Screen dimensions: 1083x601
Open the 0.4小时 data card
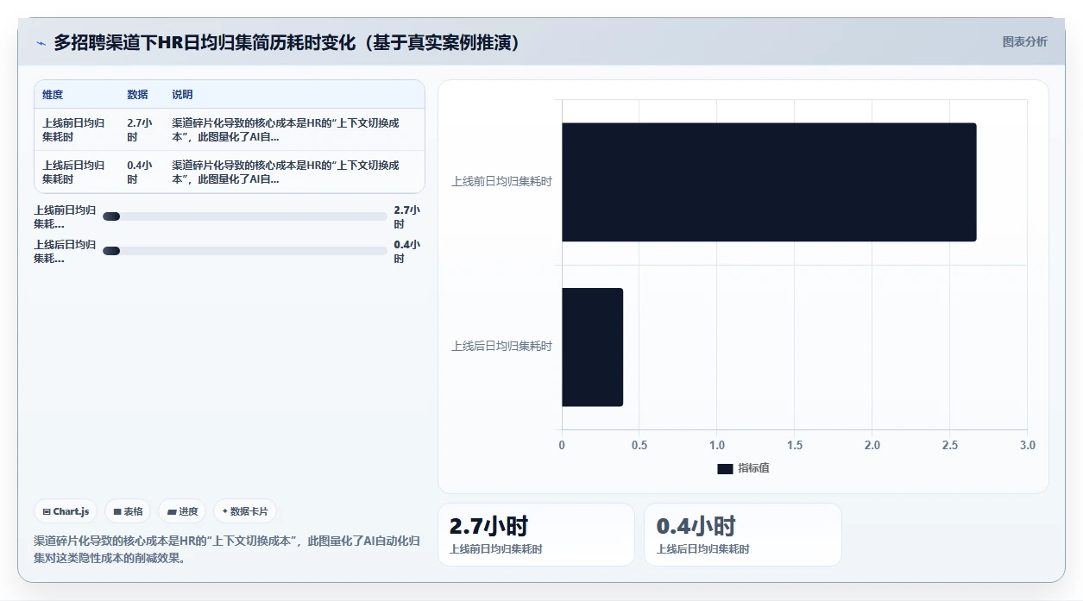(x=743, y=535)
